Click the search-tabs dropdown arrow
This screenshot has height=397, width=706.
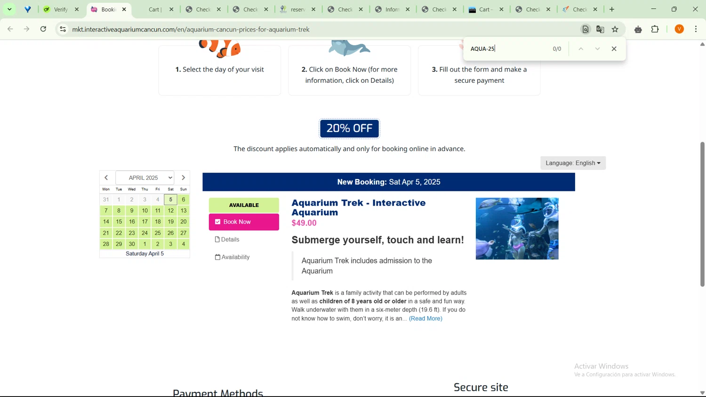point(9,9)
